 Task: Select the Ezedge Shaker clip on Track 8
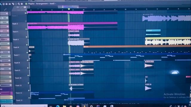click(x=87, y=65)
